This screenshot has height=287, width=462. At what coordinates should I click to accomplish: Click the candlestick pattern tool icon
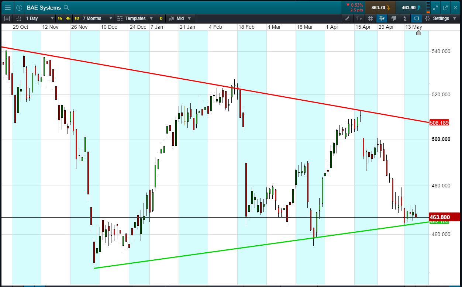pyautogui.click(x=405, y=18)
